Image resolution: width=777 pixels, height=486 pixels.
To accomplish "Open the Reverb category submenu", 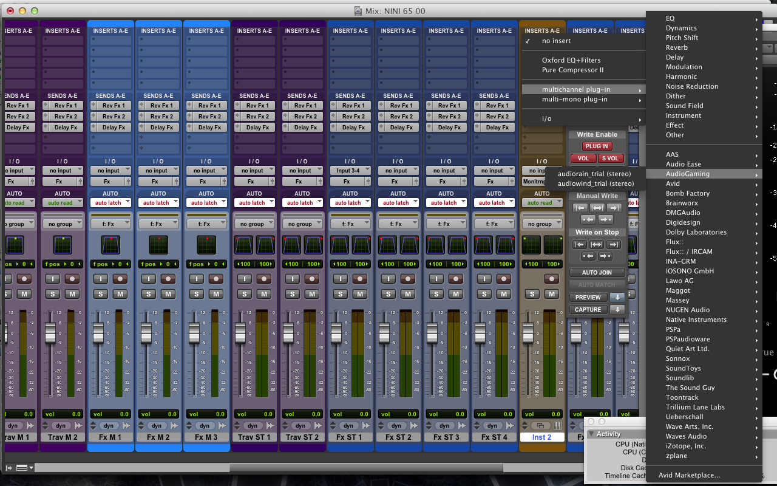I will click(x=704, y=47).
